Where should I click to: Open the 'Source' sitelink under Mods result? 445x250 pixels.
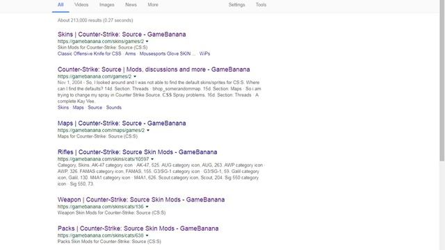(95, 108)
